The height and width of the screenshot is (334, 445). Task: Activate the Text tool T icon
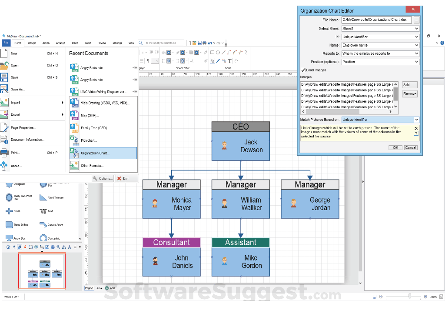tap(229, 61)
